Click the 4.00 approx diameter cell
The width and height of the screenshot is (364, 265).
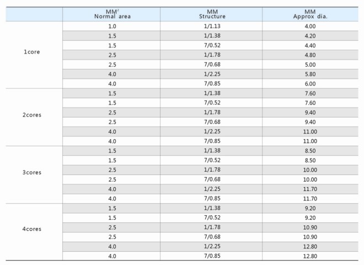click(310, 26)
